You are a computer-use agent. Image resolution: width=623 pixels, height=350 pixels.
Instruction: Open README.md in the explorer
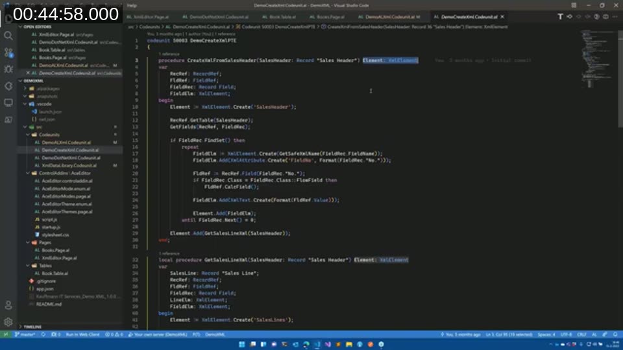(x=49, y=304)
